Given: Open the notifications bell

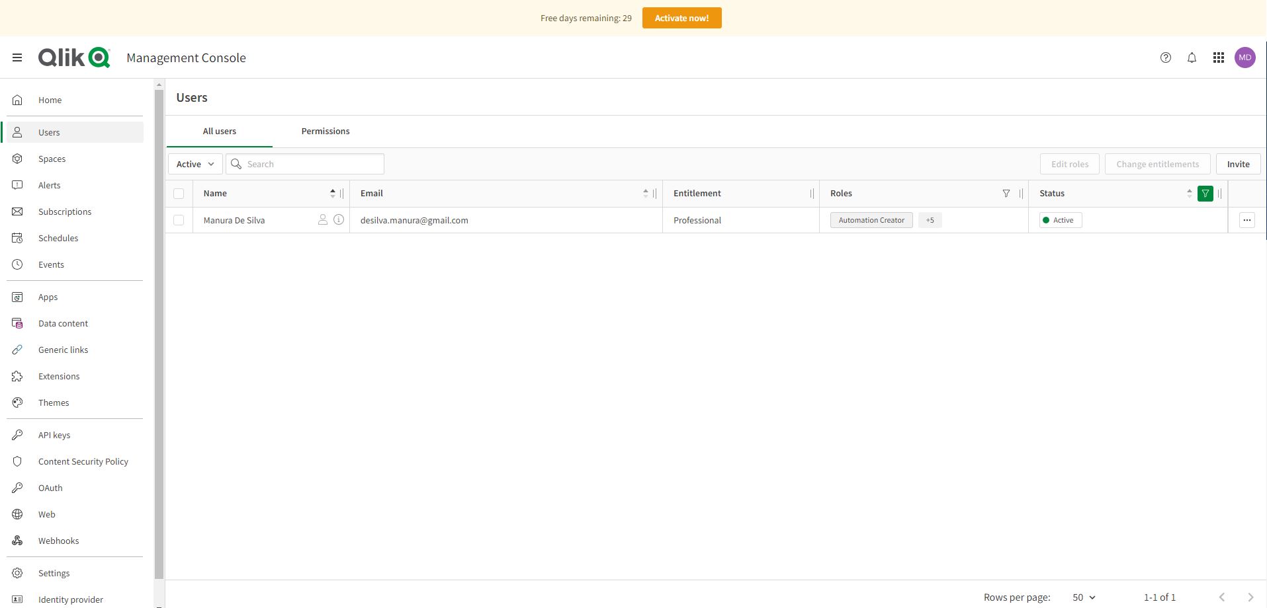Looking at the screenshot, I should coord(1192,57).
